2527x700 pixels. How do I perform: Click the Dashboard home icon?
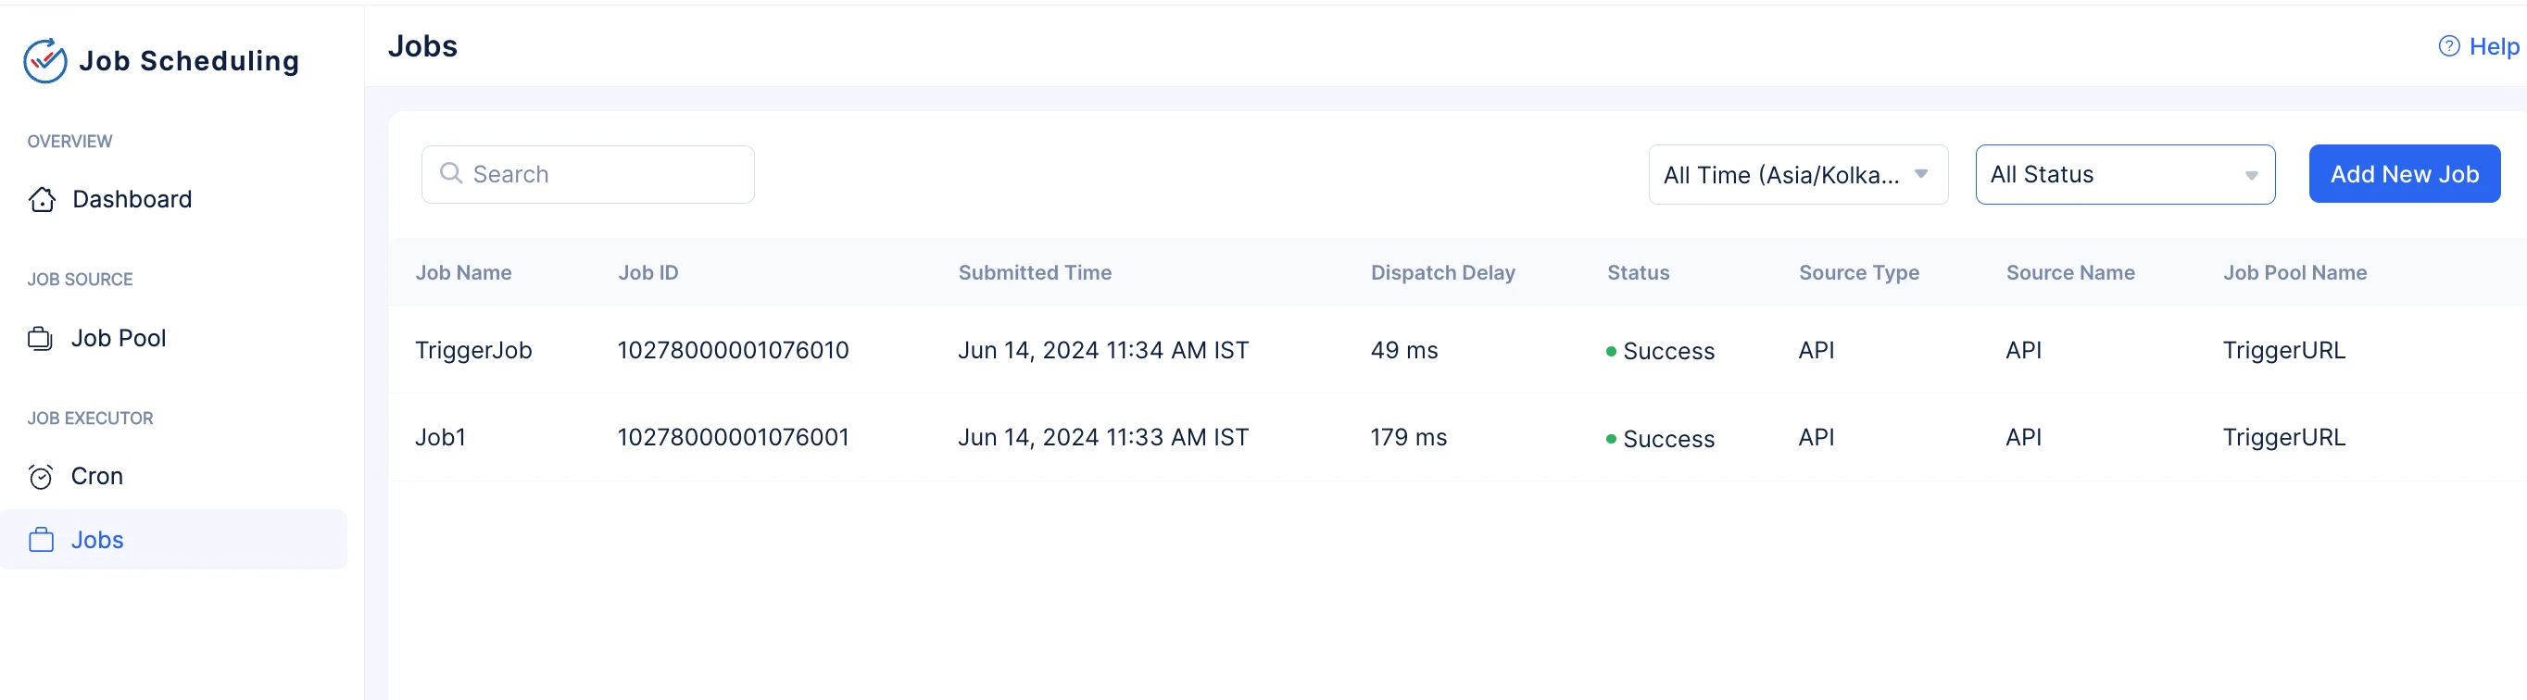[x=43, y=199]
